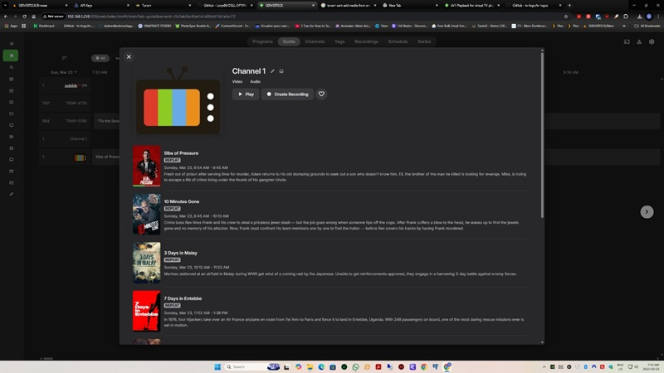Screen dimensions: 664x373
Task: Select the 10 Minutes Gone program title
Action: pos(181,201)
